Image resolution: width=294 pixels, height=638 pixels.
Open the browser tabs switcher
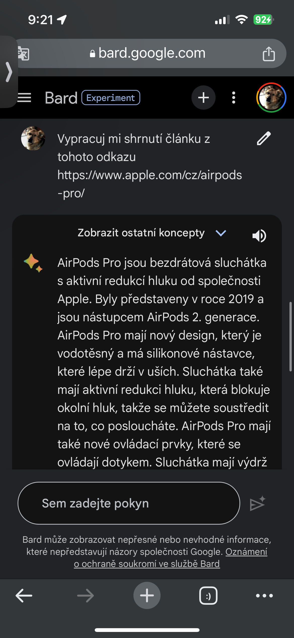(208, 596)
